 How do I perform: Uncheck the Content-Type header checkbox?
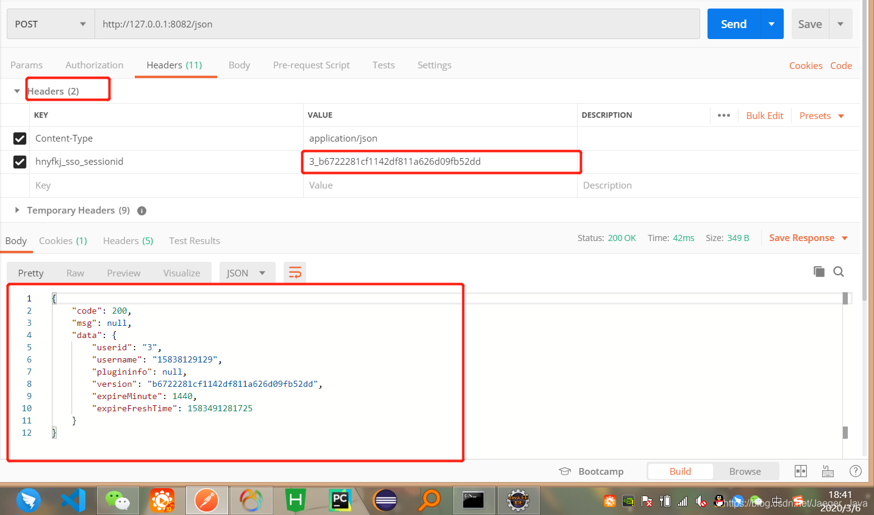20,139
